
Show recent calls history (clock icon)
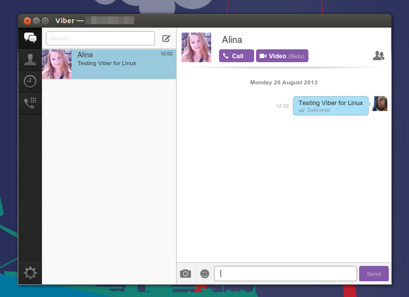[x=30, y=81]
